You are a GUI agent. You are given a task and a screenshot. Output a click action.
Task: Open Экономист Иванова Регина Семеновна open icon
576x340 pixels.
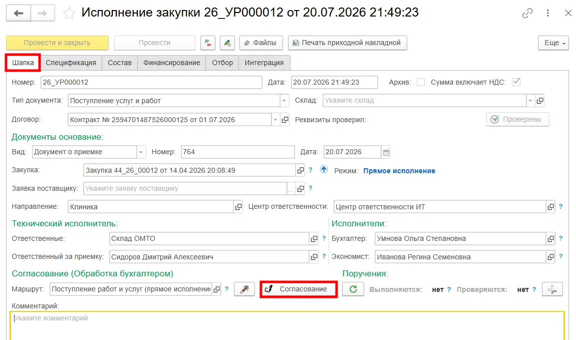550,257
